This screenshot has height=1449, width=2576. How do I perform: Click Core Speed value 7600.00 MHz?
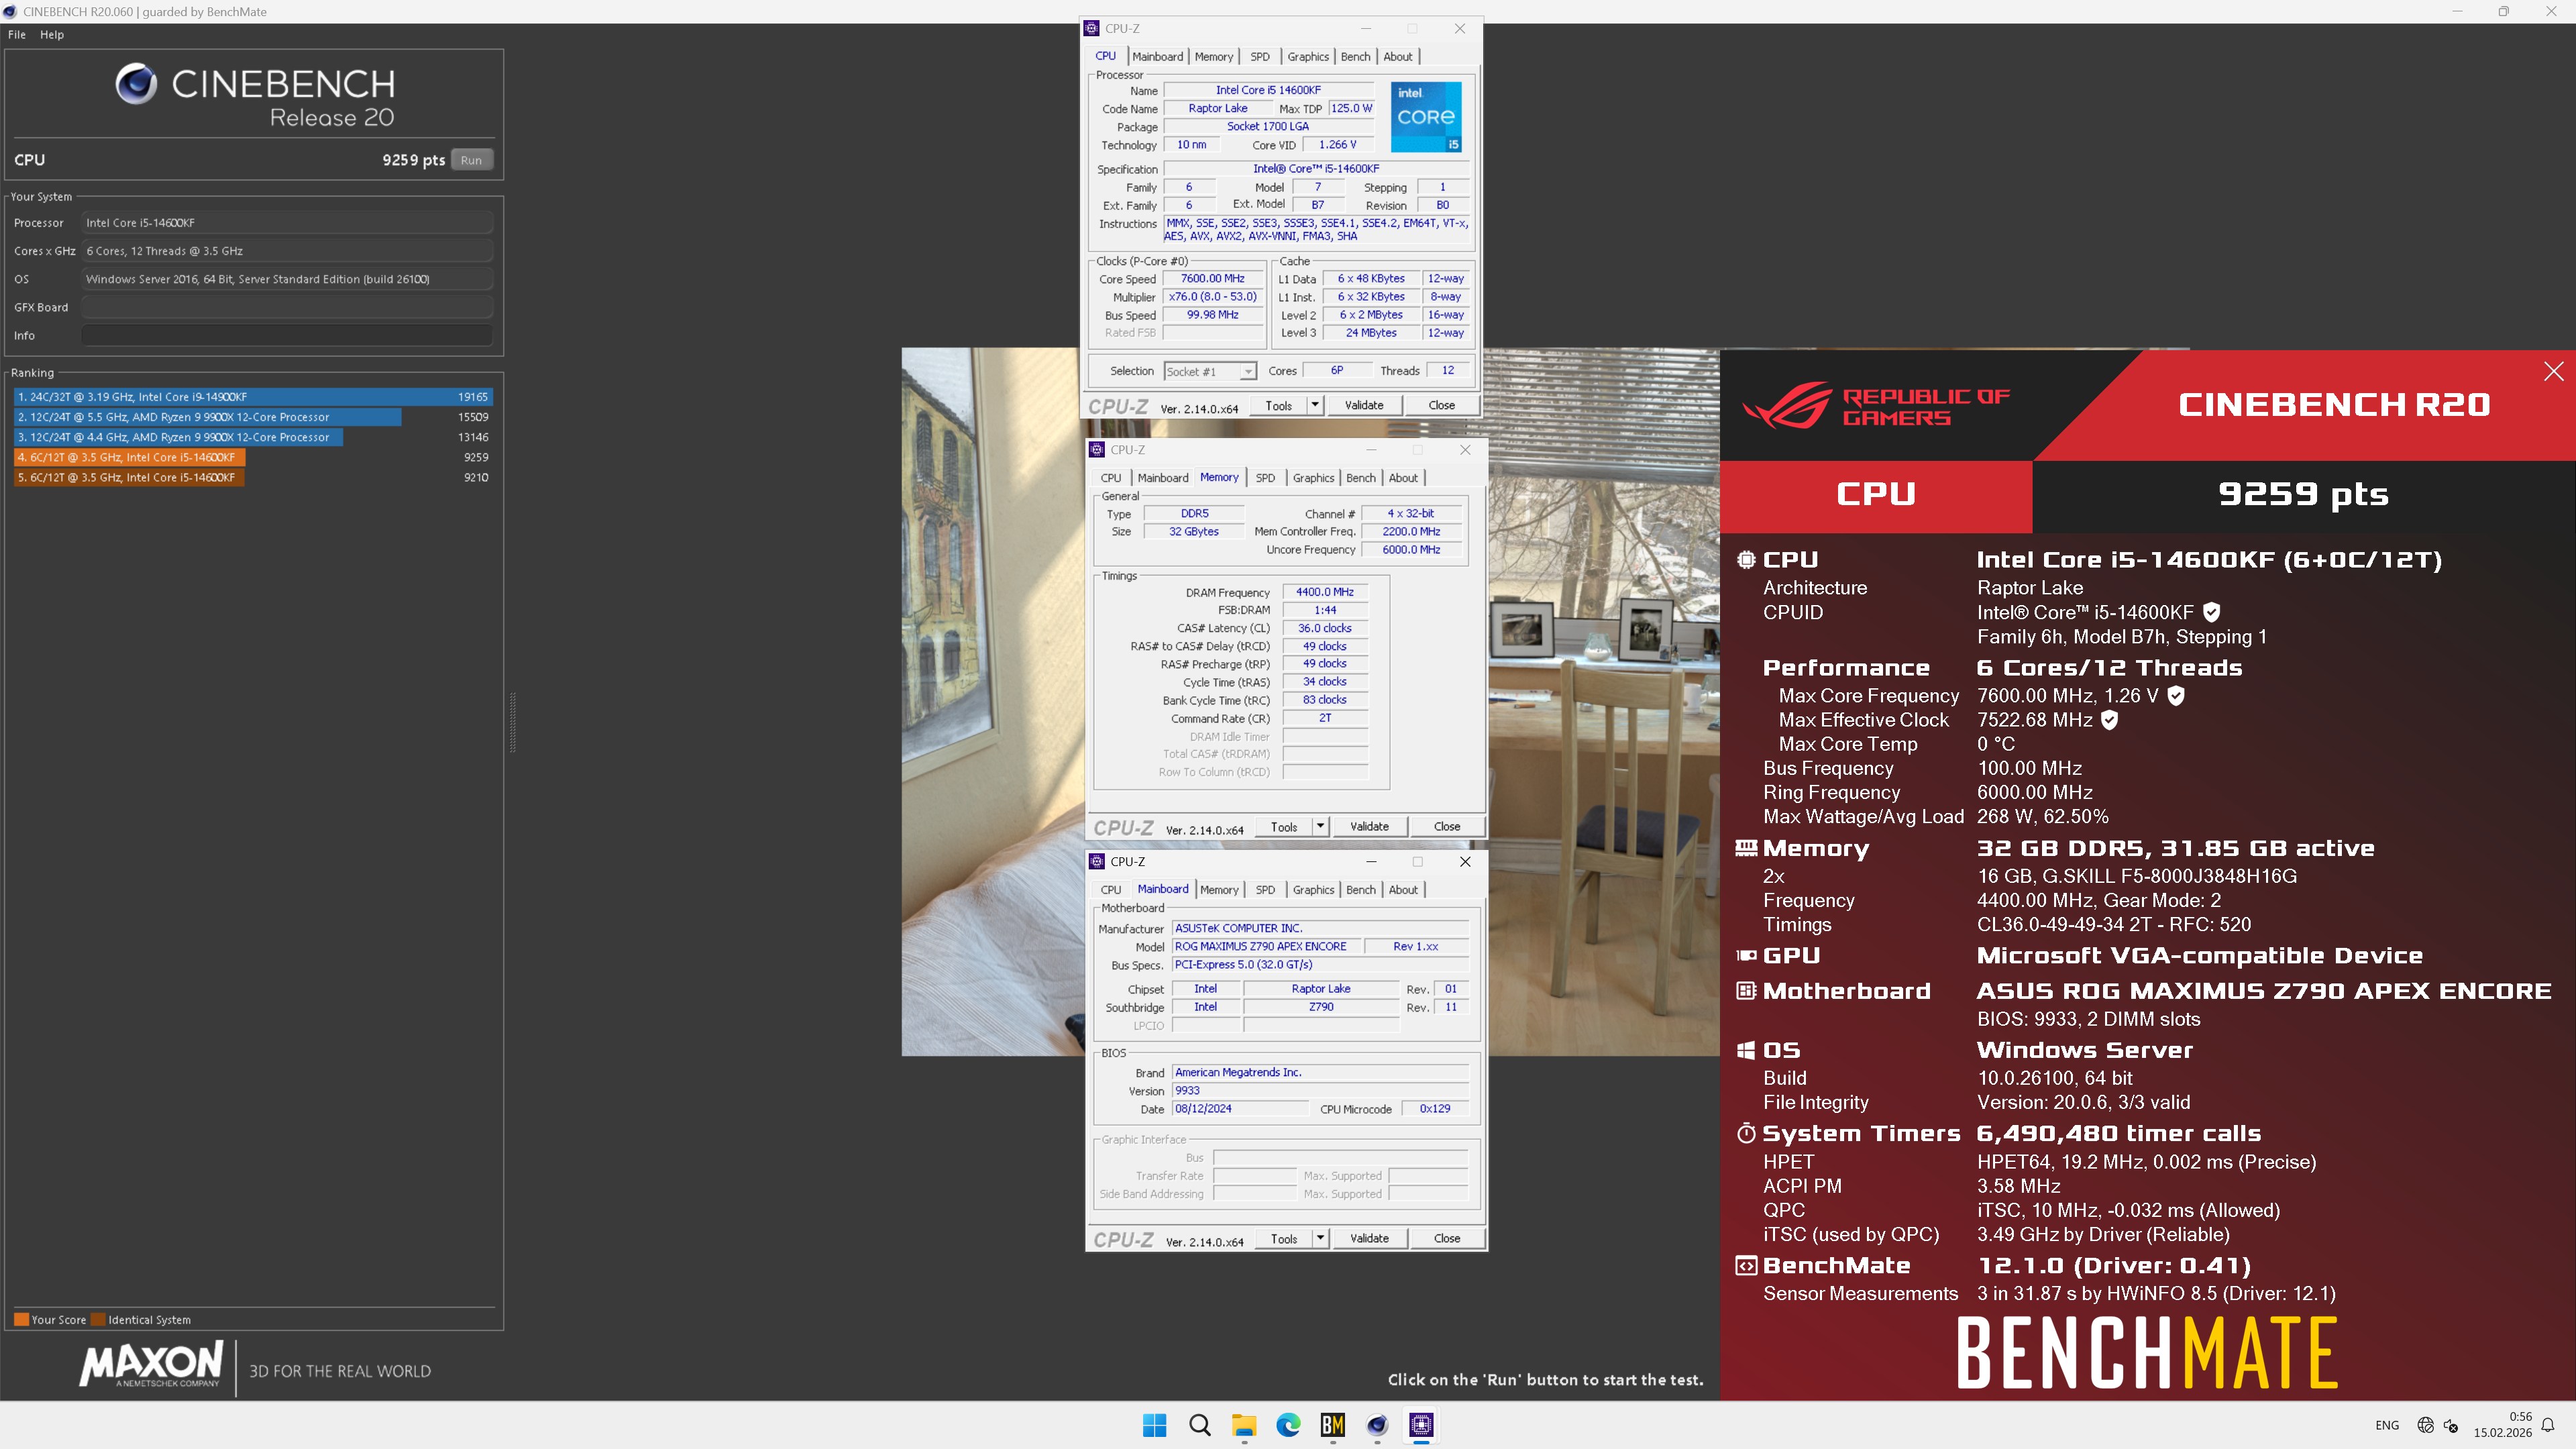tap(1212, 279)
